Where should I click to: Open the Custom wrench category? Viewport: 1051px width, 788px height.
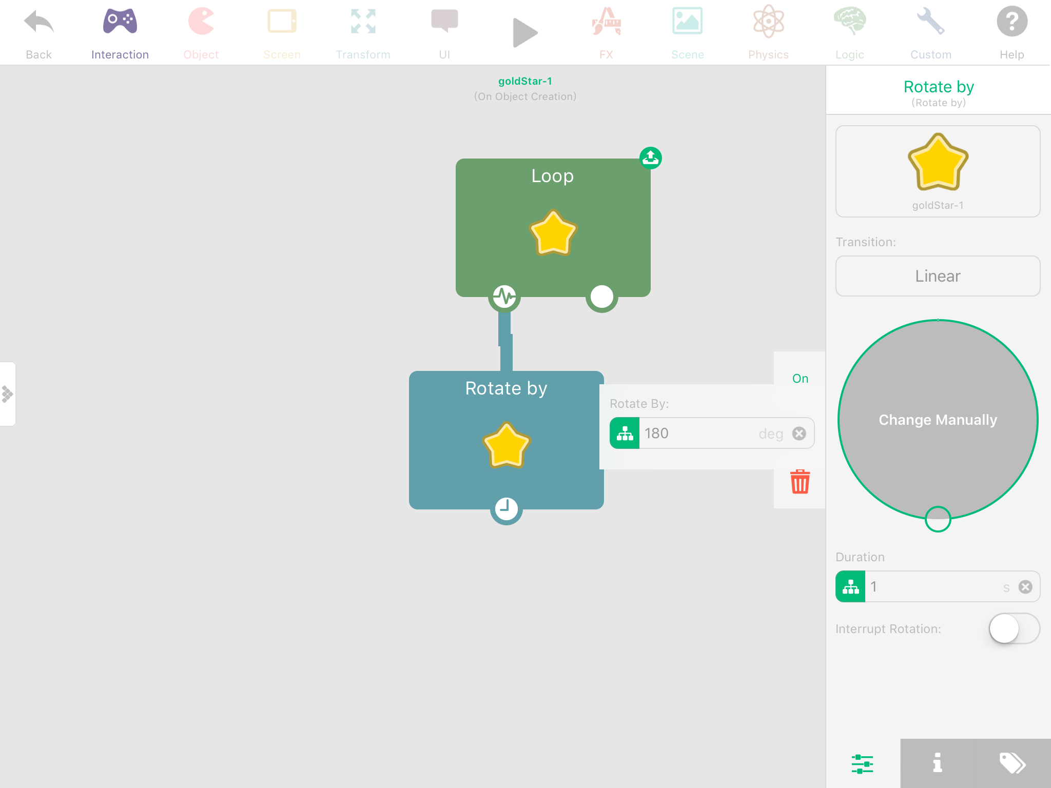(930, 32)
